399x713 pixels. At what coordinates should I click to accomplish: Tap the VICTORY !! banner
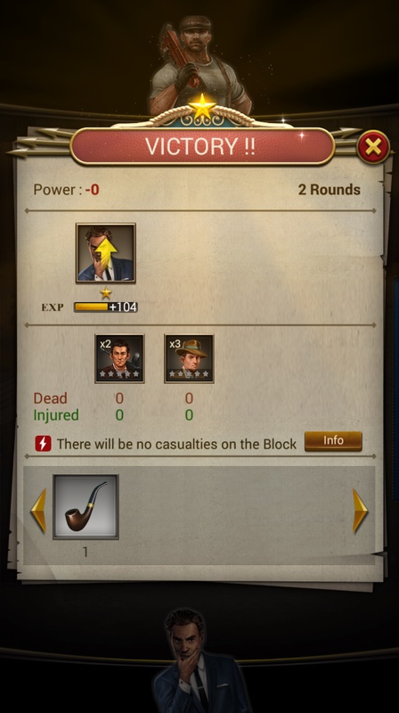tap(202, 146)
